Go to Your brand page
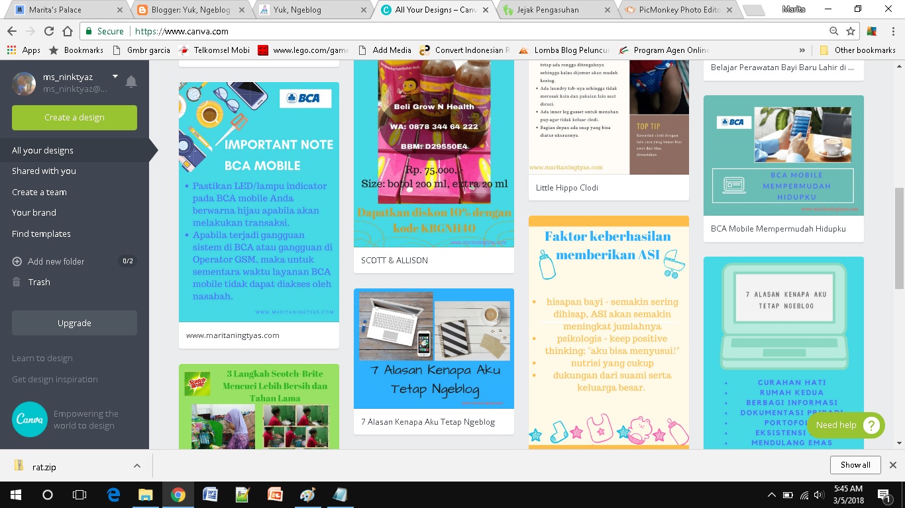Screen dimensions: 905x508 pos(34,213)
